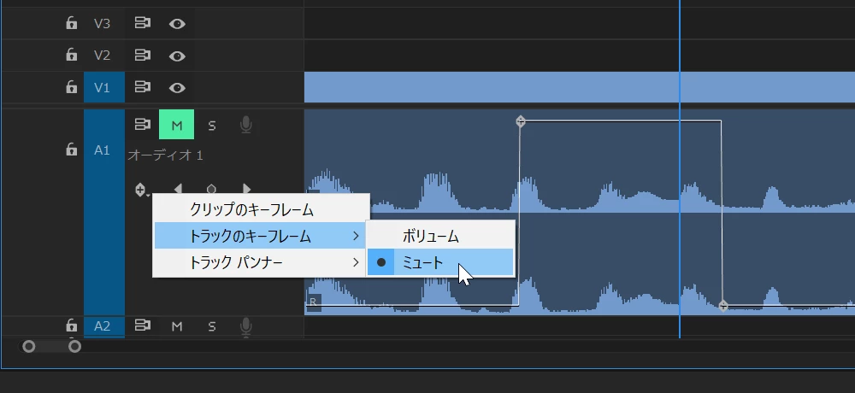Select the upper-left mute keyframe on A1
Viewport: 855px width, 393px height.
pos(520,121)
